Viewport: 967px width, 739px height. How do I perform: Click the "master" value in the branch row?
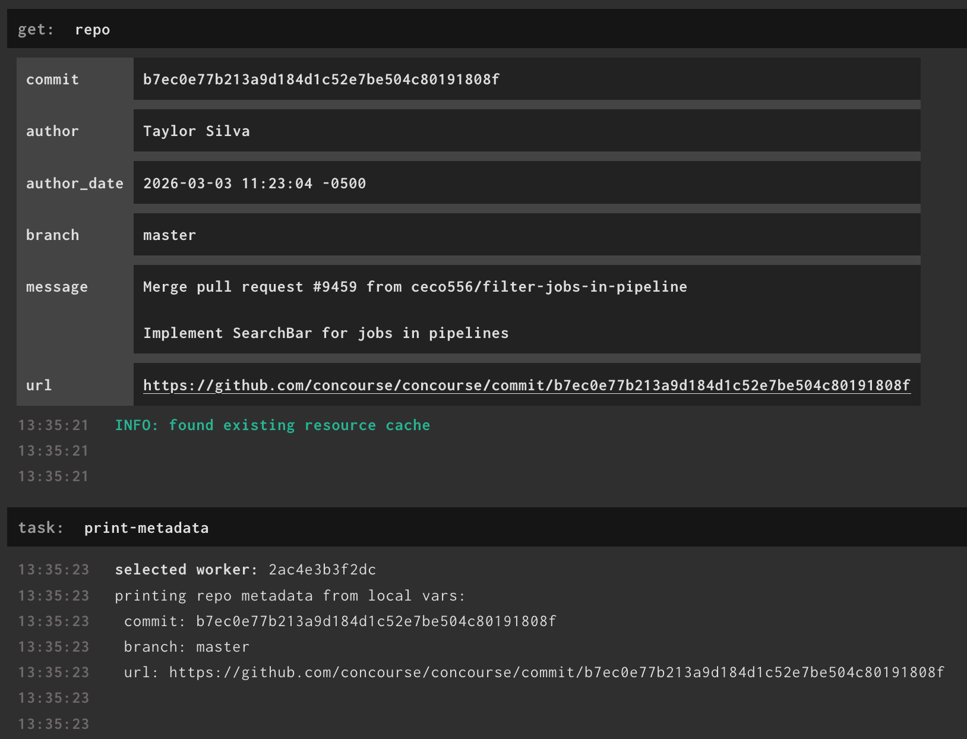[x=169, y=235]
